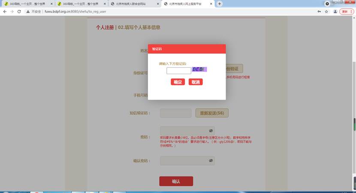Click the 确认密码 confirm password field

[x=187, y=161]
